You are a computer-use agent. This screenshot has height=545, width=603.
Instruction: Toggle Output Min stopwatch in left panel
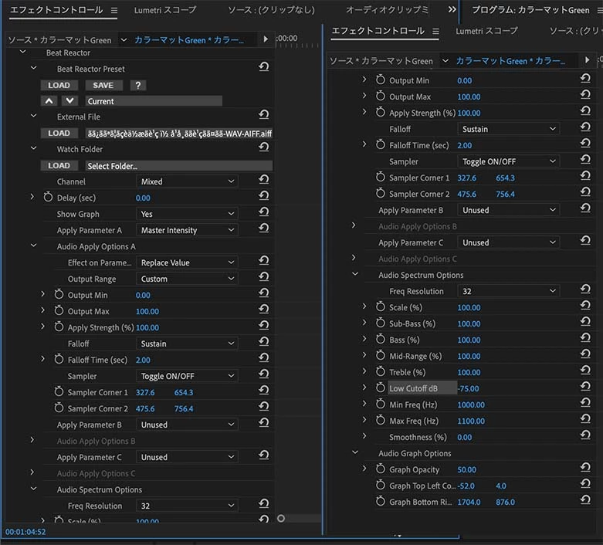[59, 295]
